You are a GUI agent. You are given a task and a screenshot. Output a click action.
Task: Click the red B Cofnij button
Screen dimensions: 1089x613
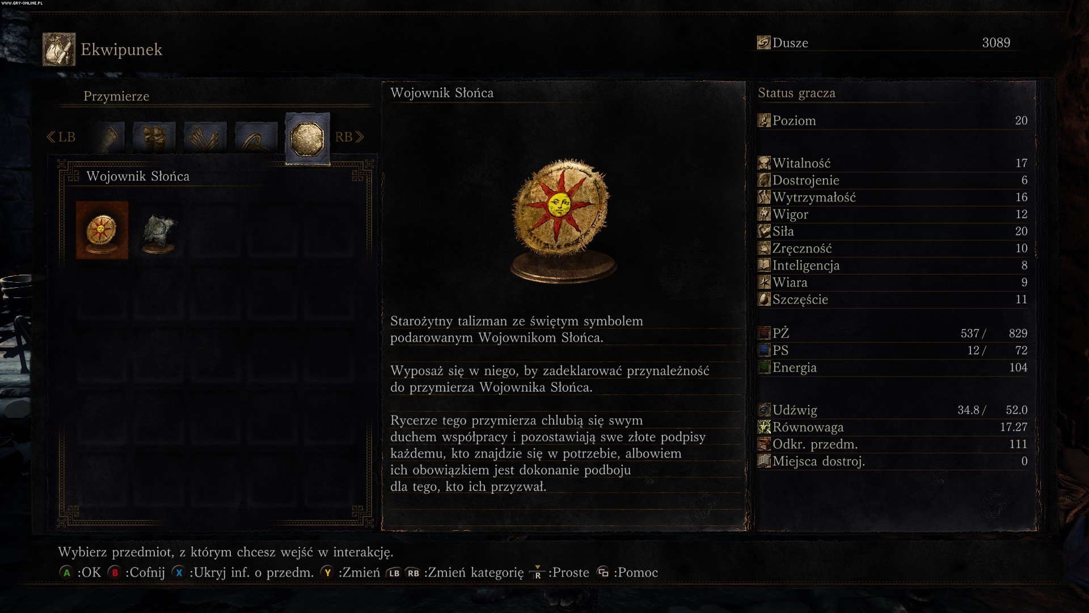tap(115, 573)
